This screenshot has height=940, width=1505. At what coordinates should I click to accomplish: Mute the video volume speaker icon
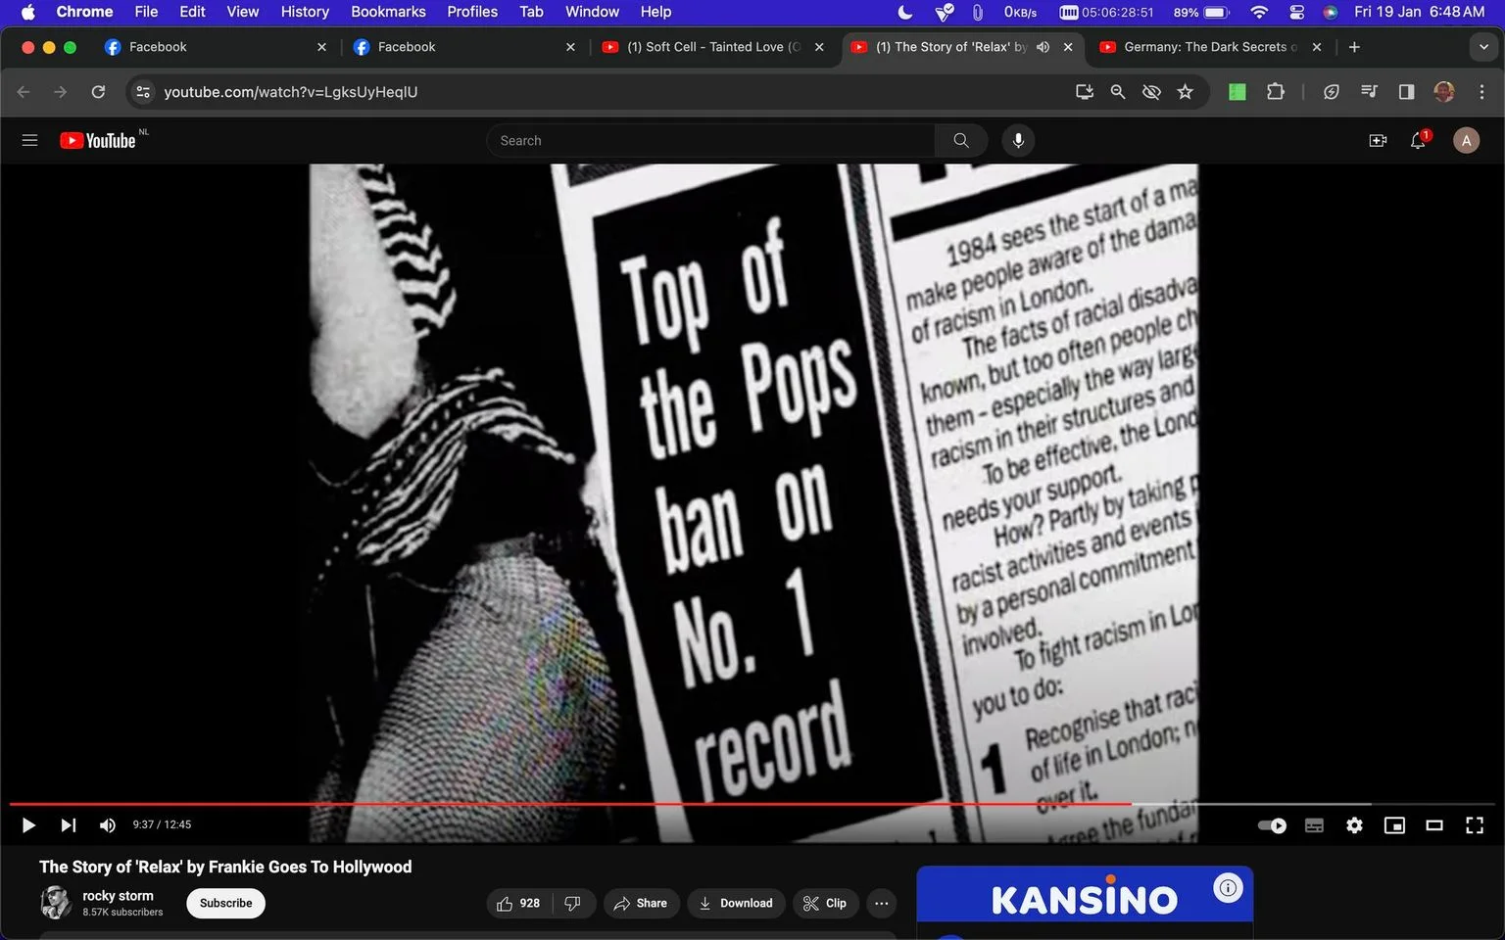point(108,825)
